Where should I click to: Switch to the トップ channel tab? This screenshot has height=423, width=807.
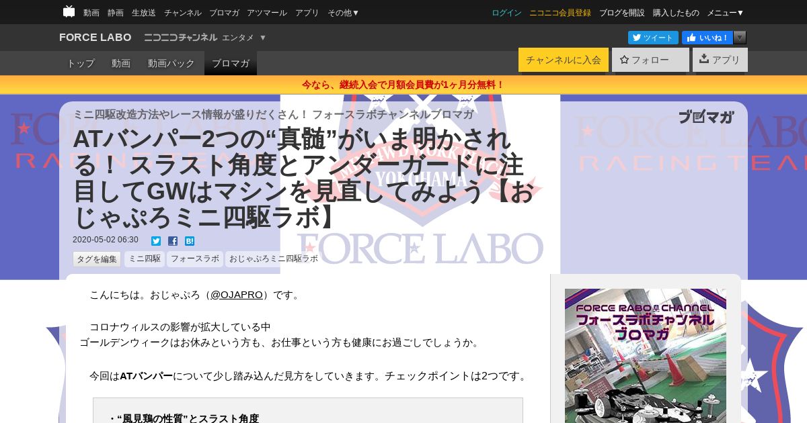(x=81, y=63)
